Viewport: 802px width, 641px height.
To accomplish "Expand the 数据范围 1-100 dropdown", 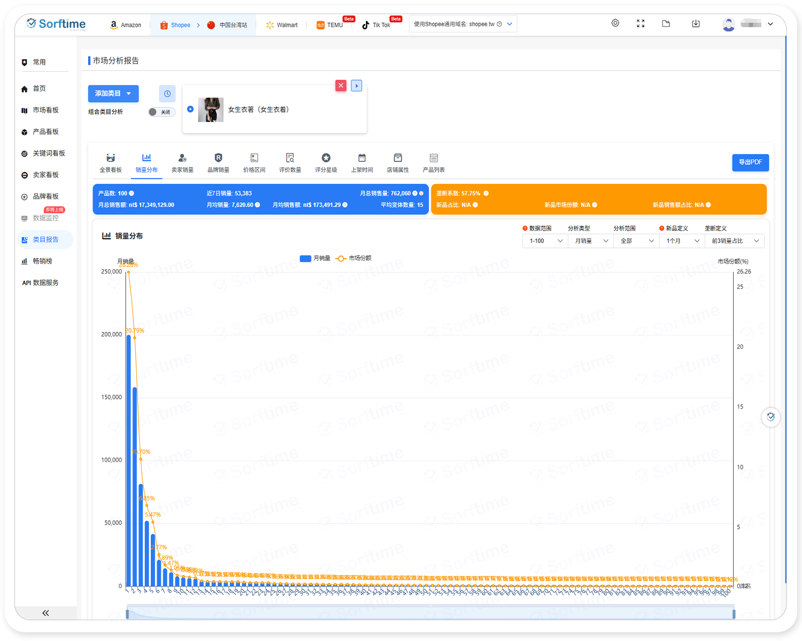I will [545, 241].
